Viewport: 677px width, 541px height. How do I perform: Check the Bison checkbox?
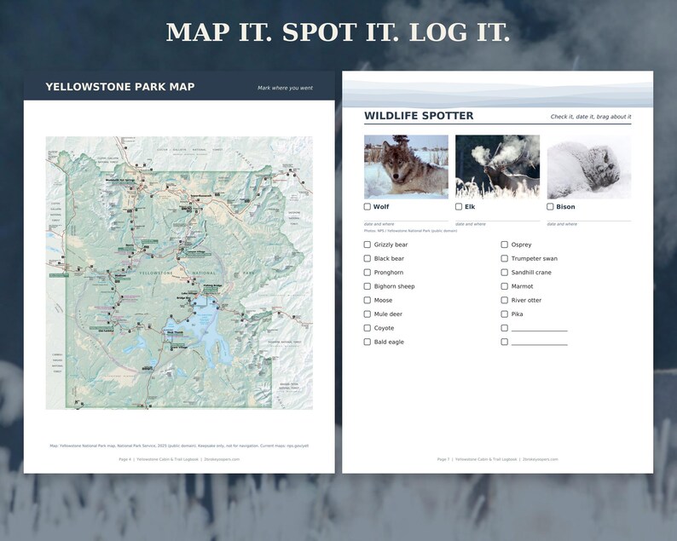tap(550, 207)
